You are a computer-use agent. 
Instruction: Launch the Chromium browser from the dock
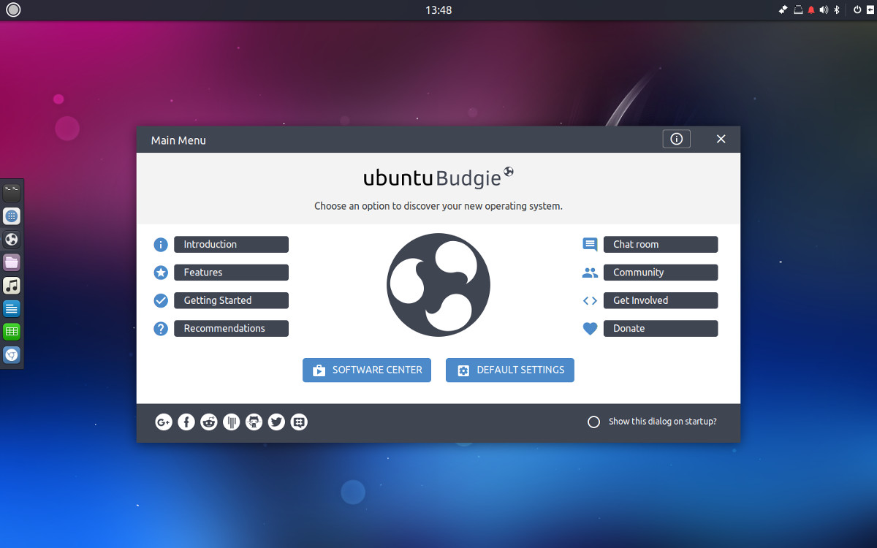(x=12, y=355)
